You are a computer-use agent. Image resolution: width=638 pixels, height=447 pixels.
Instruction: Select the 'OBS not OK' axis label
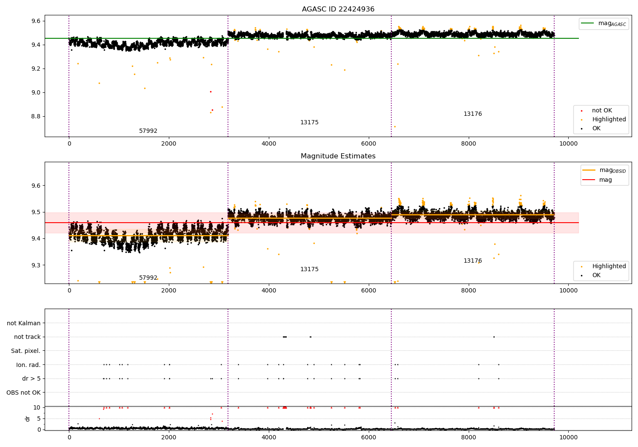point(24,393)
